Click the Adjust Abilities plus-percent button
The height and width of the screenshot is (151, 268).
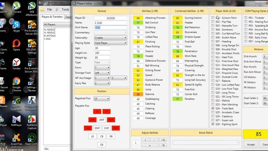(x=163, y=140)
